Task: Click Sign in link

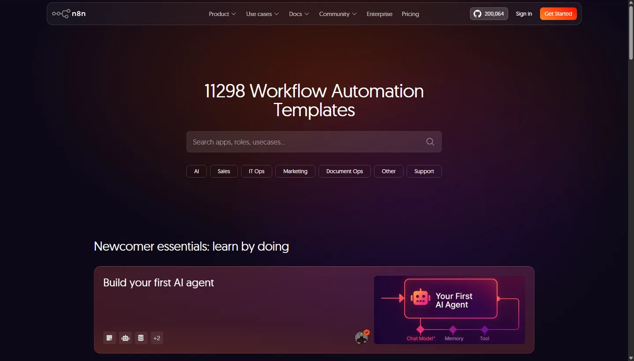Action: (x=524, y=14)
